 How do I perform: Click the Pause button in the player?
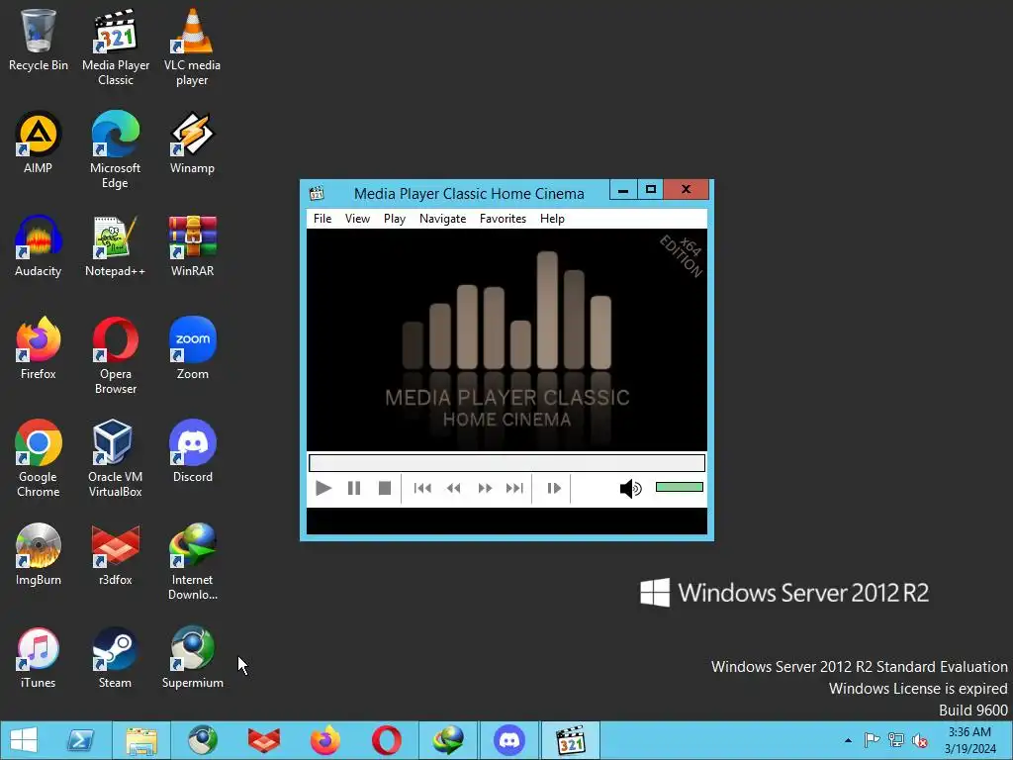pos(354,488)
